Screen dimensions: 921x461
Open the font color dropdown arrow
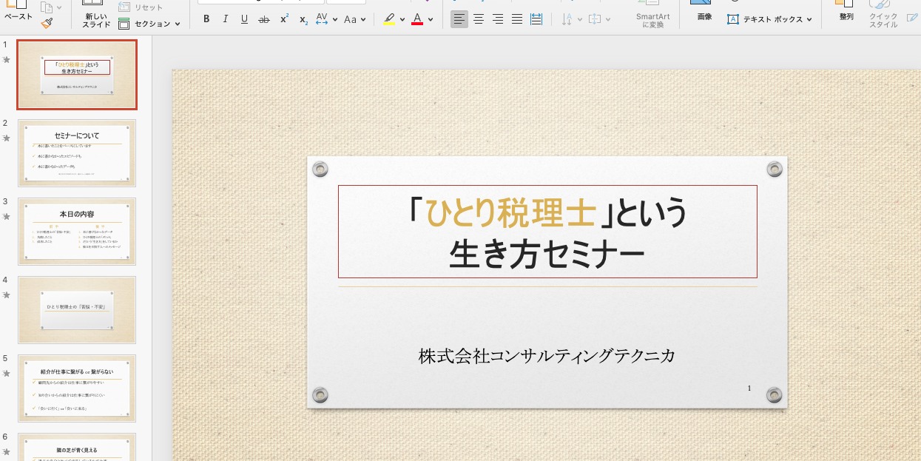pos(431,20)
